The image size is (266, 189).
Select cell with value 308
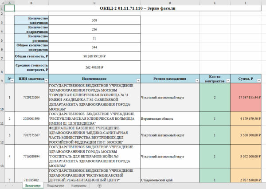click(94, 20)
